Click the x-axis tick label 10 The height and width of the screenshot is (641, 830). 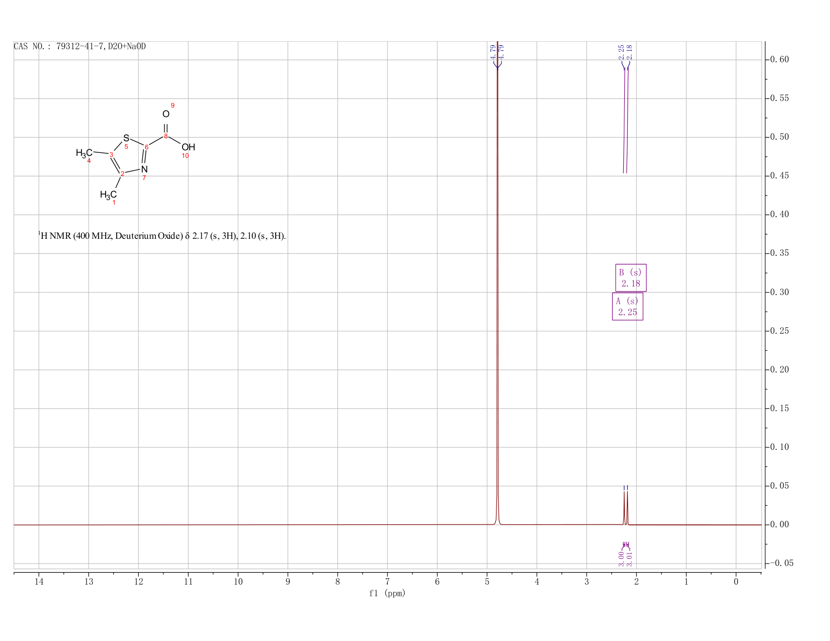click(238, 582)
